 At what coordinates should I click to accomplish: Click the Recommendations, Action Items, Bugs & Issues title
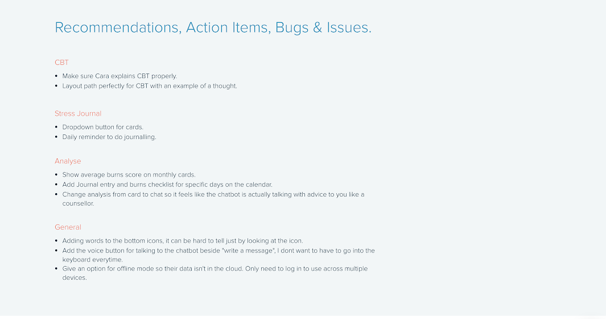click(x=213, y=27)
